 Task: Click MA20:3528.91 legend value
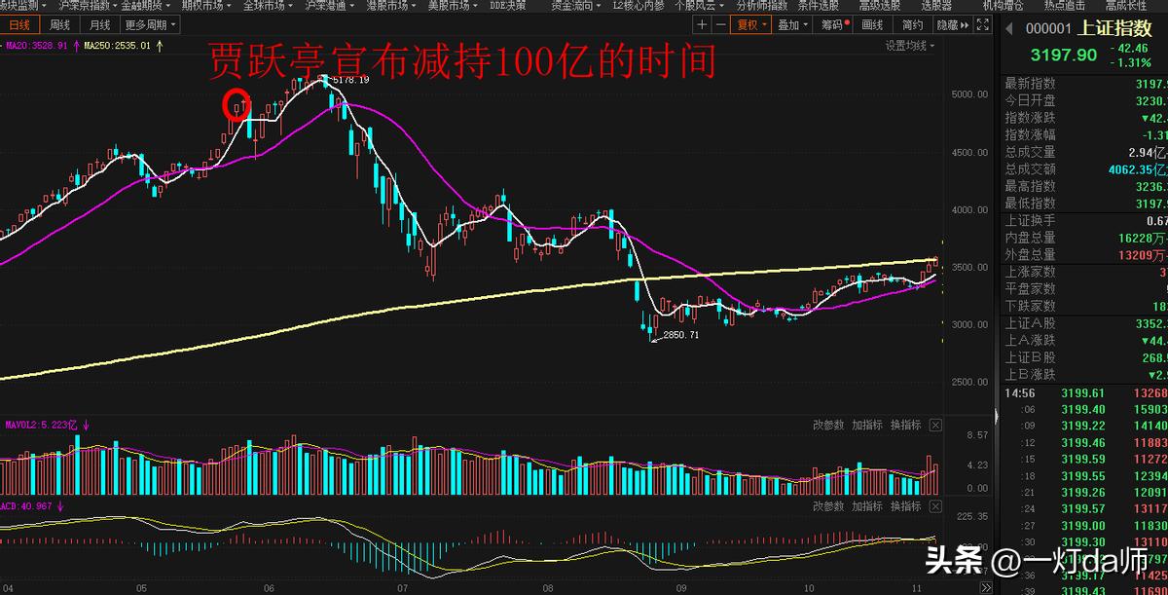click(37, 45)
